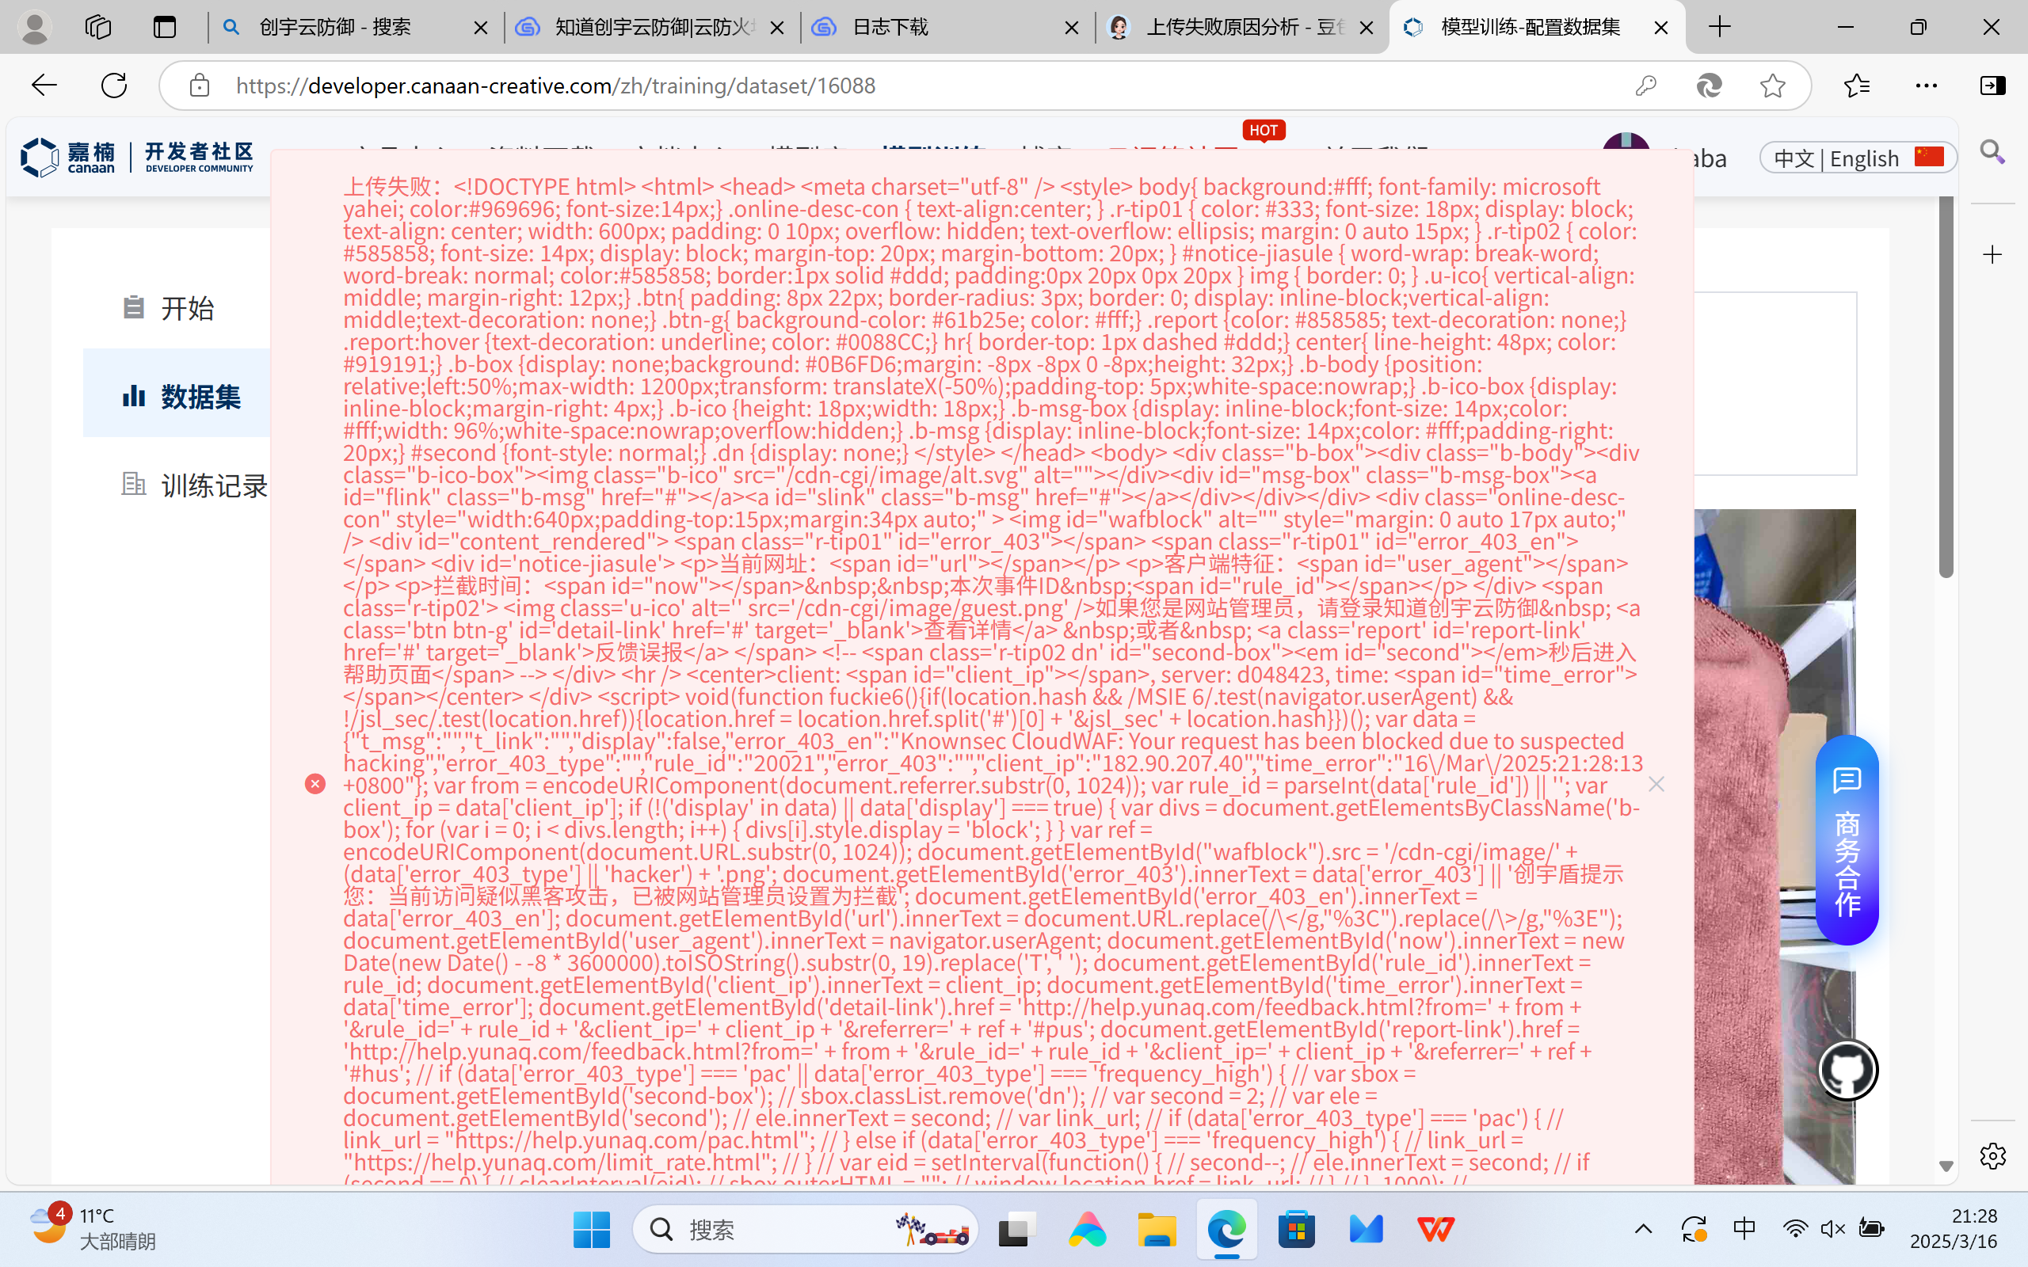Screen dimensions: 2028x1267
Task: Click the sidebar search magnifier icon
Action: [1992, 152]
